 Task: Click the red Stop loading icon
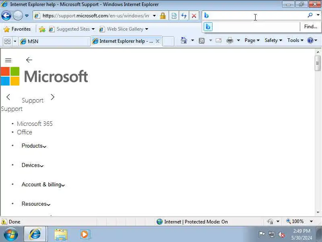pyautogui.click(x=194, y=16)
